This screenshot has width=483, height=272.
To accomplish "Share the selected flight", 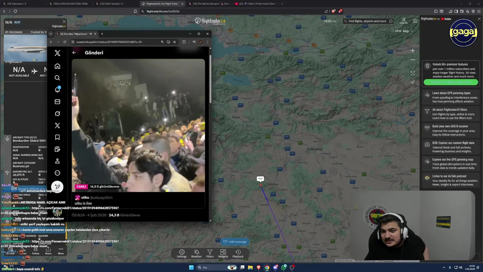I will [x=48, y=251].
